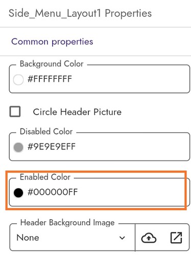Click the Enabled Color field label
191x256 pixels.
click(45, 177)
